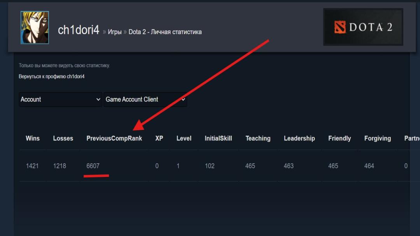Viewport: 420px width, 236px height.
Task: Select the Forgiving value 464
Action: pos(369,166)
